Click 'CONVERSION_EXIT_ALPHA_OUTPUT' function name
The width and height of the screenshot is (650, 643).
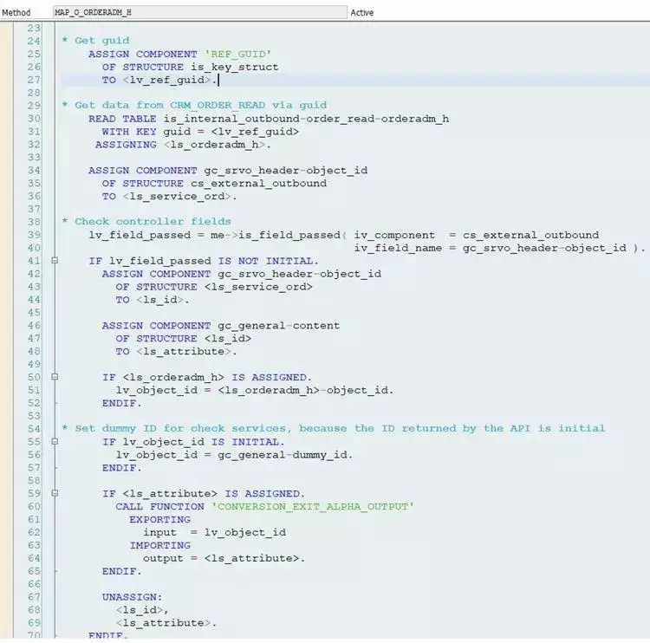(x=313, y=507)
